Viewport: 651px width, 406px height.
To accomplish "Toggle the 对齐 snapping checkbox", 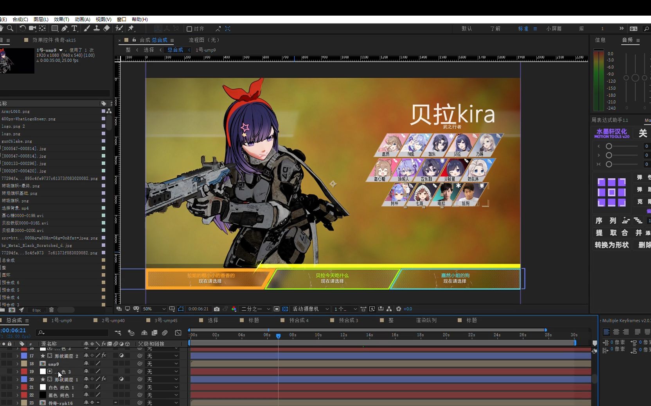I will (x=189, y=29).
